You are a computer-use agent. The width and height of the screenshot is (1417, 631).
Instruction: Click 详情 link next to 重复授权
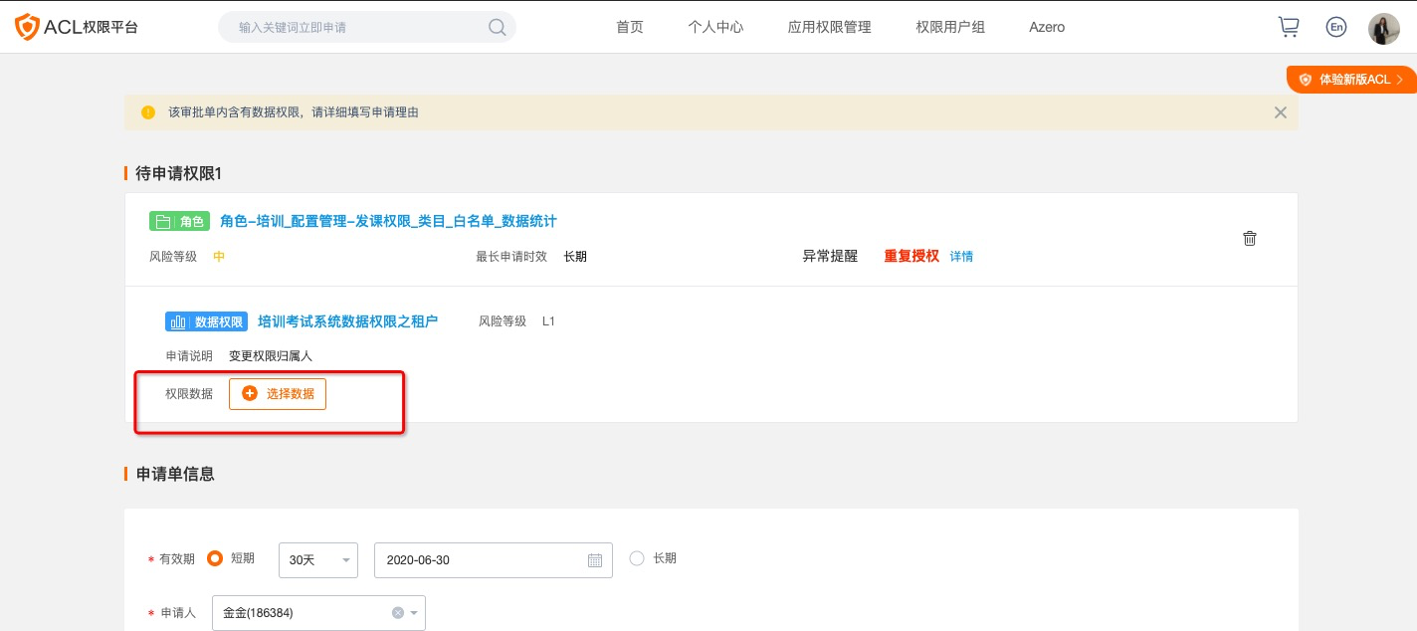[x=961, y=257]
